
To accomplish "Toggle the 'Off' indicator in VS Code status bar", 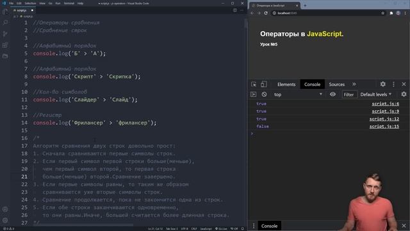I will click(x=234, y=228).
